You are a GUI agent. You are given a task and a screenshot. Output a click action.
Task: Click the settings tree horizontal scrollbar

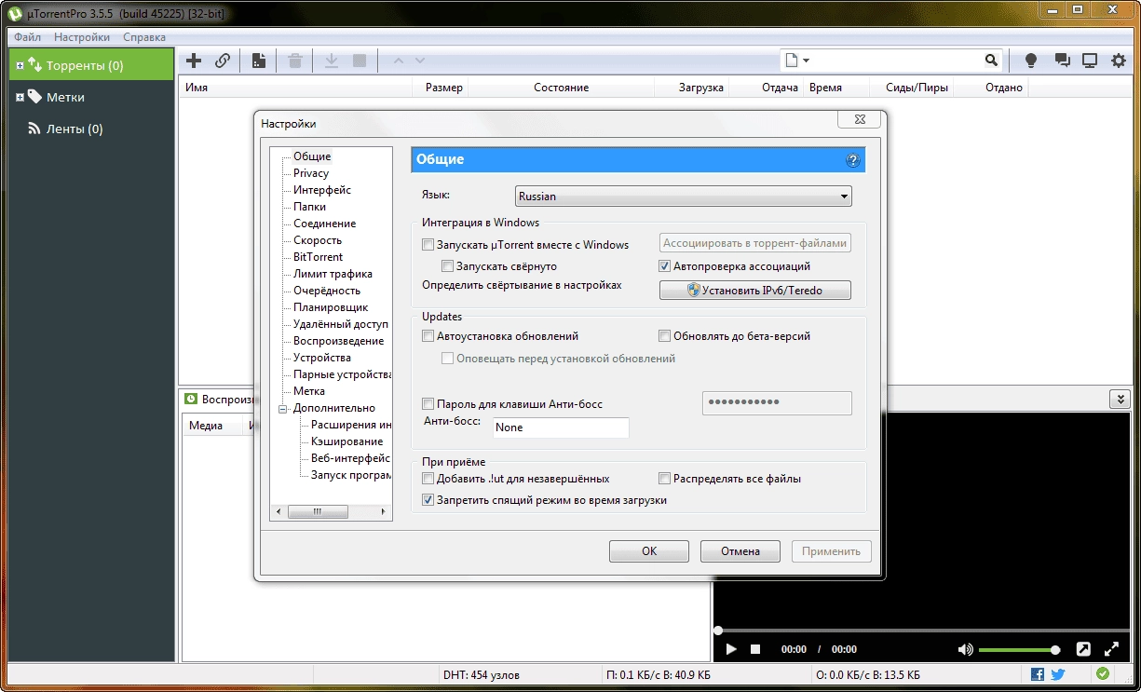332,511
